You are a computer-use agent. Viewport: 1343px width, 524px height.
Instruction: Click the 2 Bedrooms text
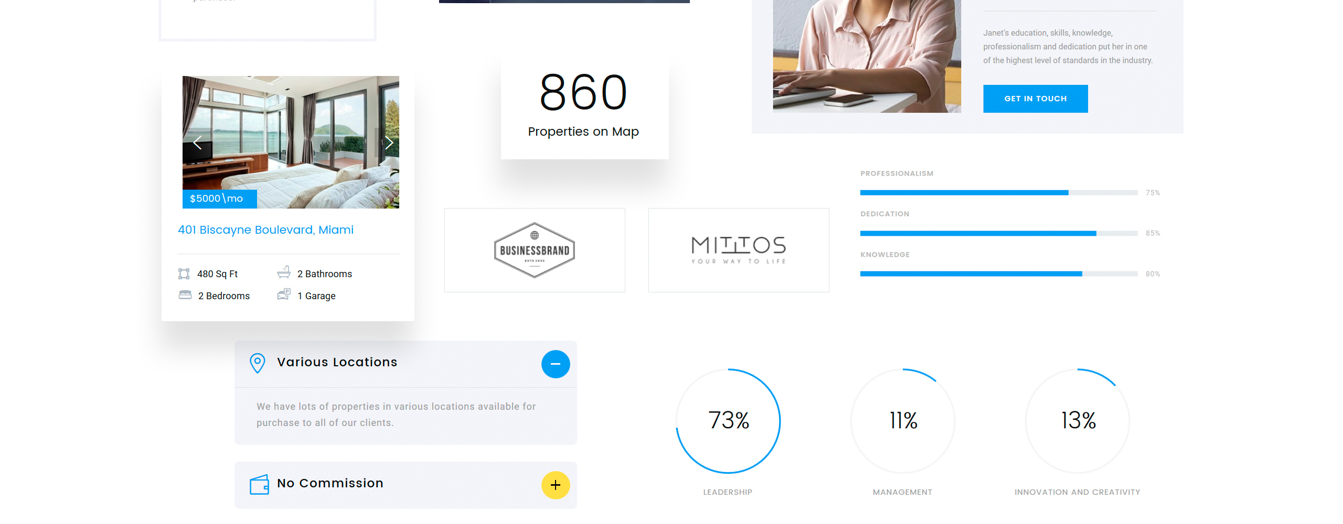[224, 296]
